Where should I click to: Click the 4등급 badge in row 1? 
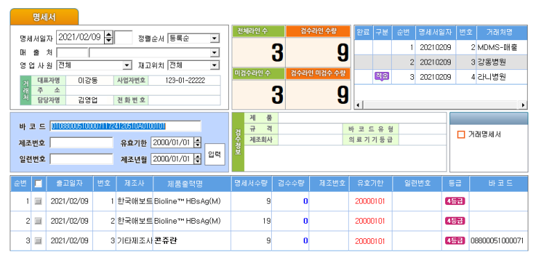point(455,201)
